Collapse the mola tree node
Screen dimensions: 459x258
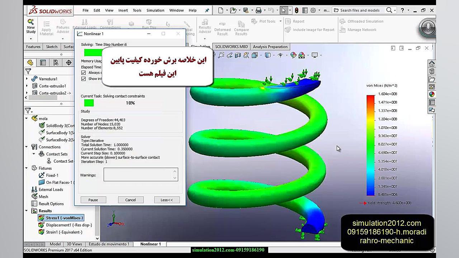[27, 119]
